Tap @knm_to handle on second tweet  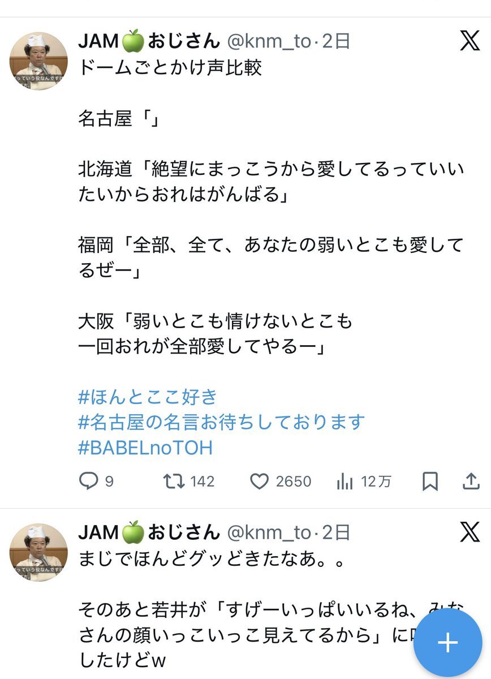269,532
